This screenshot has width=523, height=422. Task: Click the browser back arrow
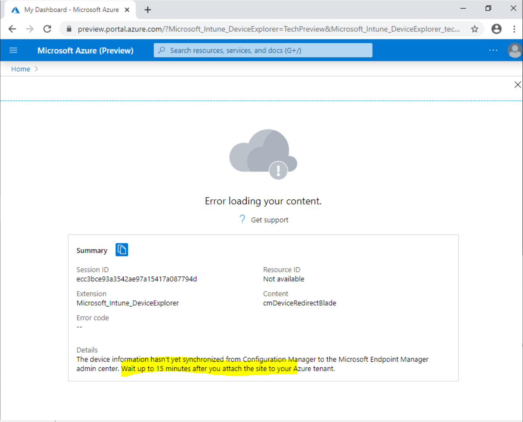tap(12, 29)
